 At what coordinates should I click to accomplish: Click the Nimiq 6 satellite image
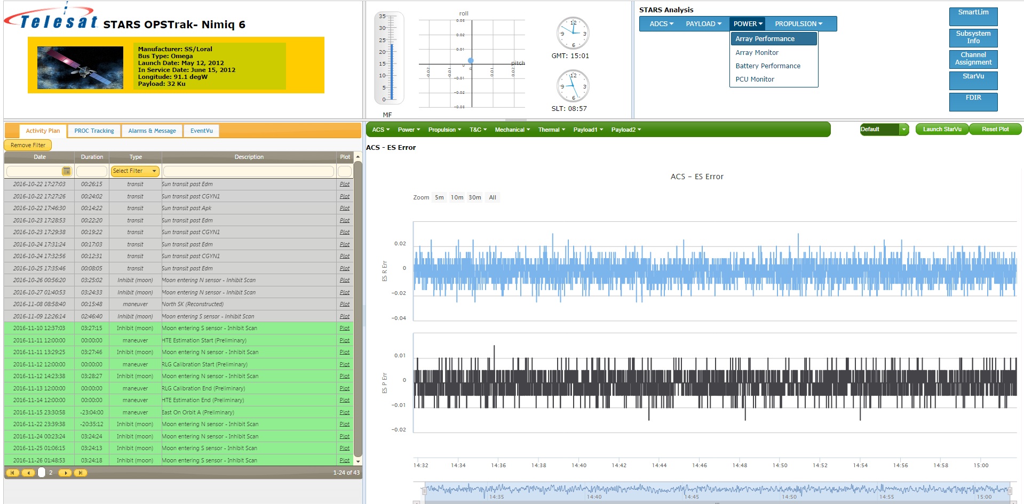[80, 67]
